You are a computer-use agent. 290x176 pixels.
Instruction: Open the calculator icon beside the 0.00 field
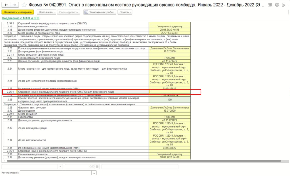(97, 166)
